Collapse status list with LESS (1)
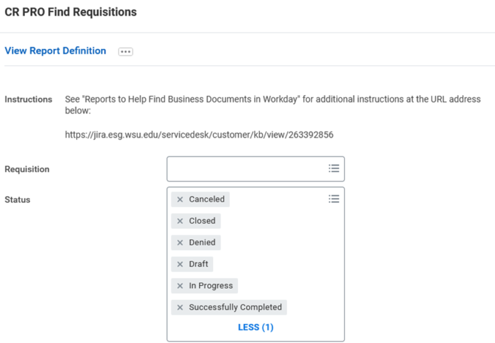The height and width of the screenshot is (343, 495). click(256, 327)
